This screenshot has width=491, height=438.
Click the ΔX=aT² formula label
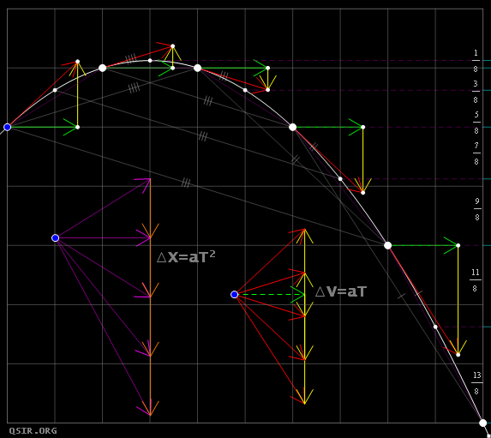click(x=186, y=257)
